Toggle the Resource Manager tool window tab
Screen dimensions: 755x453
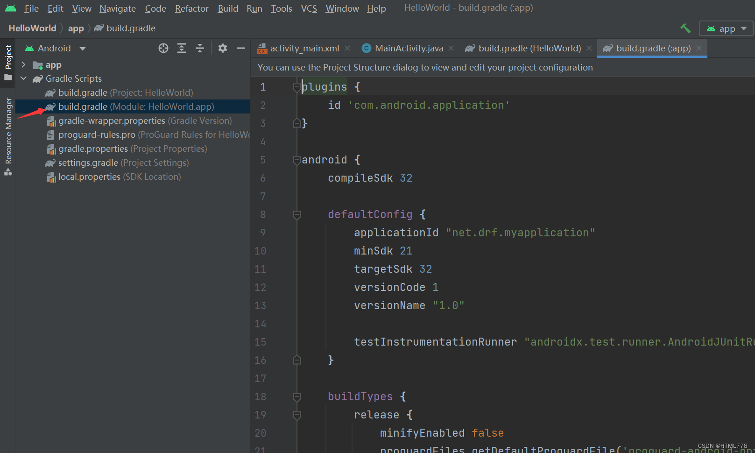(8, 136)
